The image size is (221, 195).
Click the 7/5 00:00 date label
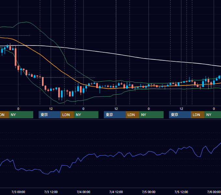pos(149,192)
